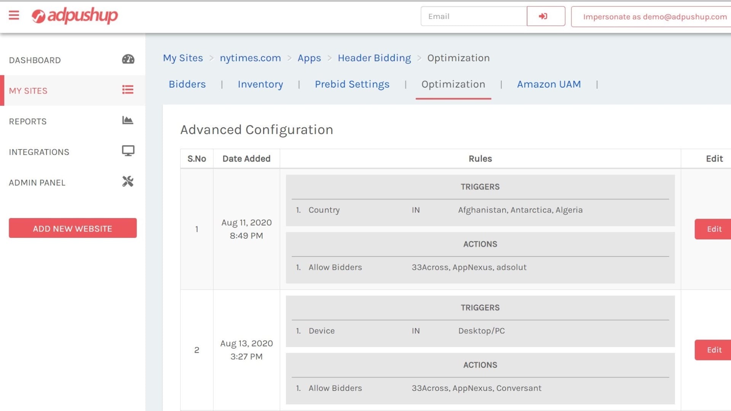Screen dimensions: 731x411
Task: Click the ACTIONS header of rule 2
Action: 480,365
